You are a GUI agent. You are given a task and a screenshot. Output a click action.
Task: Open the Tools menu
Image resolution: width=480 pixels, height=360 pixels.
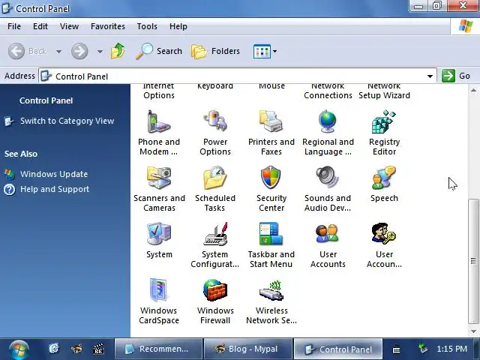[147, 26]
